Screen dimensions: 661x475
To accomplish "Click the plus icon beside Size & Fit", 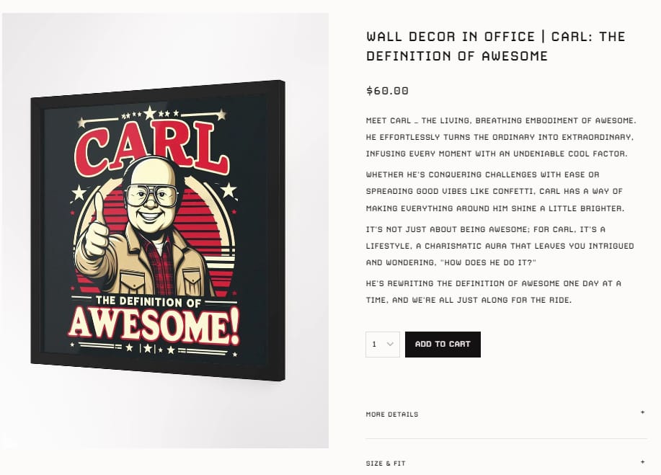I will coord(642,462).
